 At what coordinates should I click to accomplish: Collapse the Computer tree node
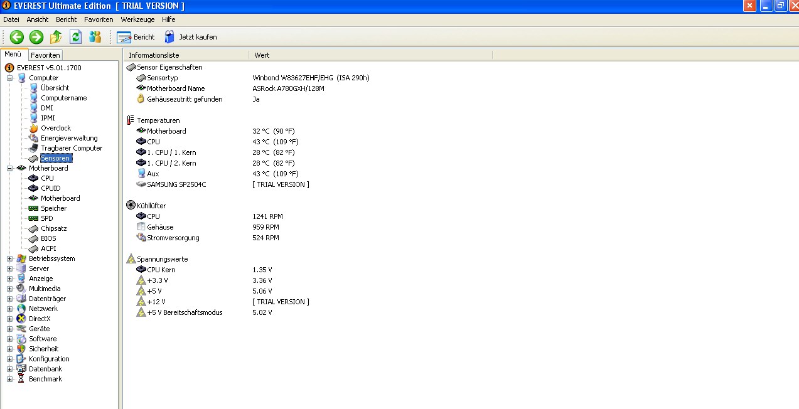click(x=10, y=78)
